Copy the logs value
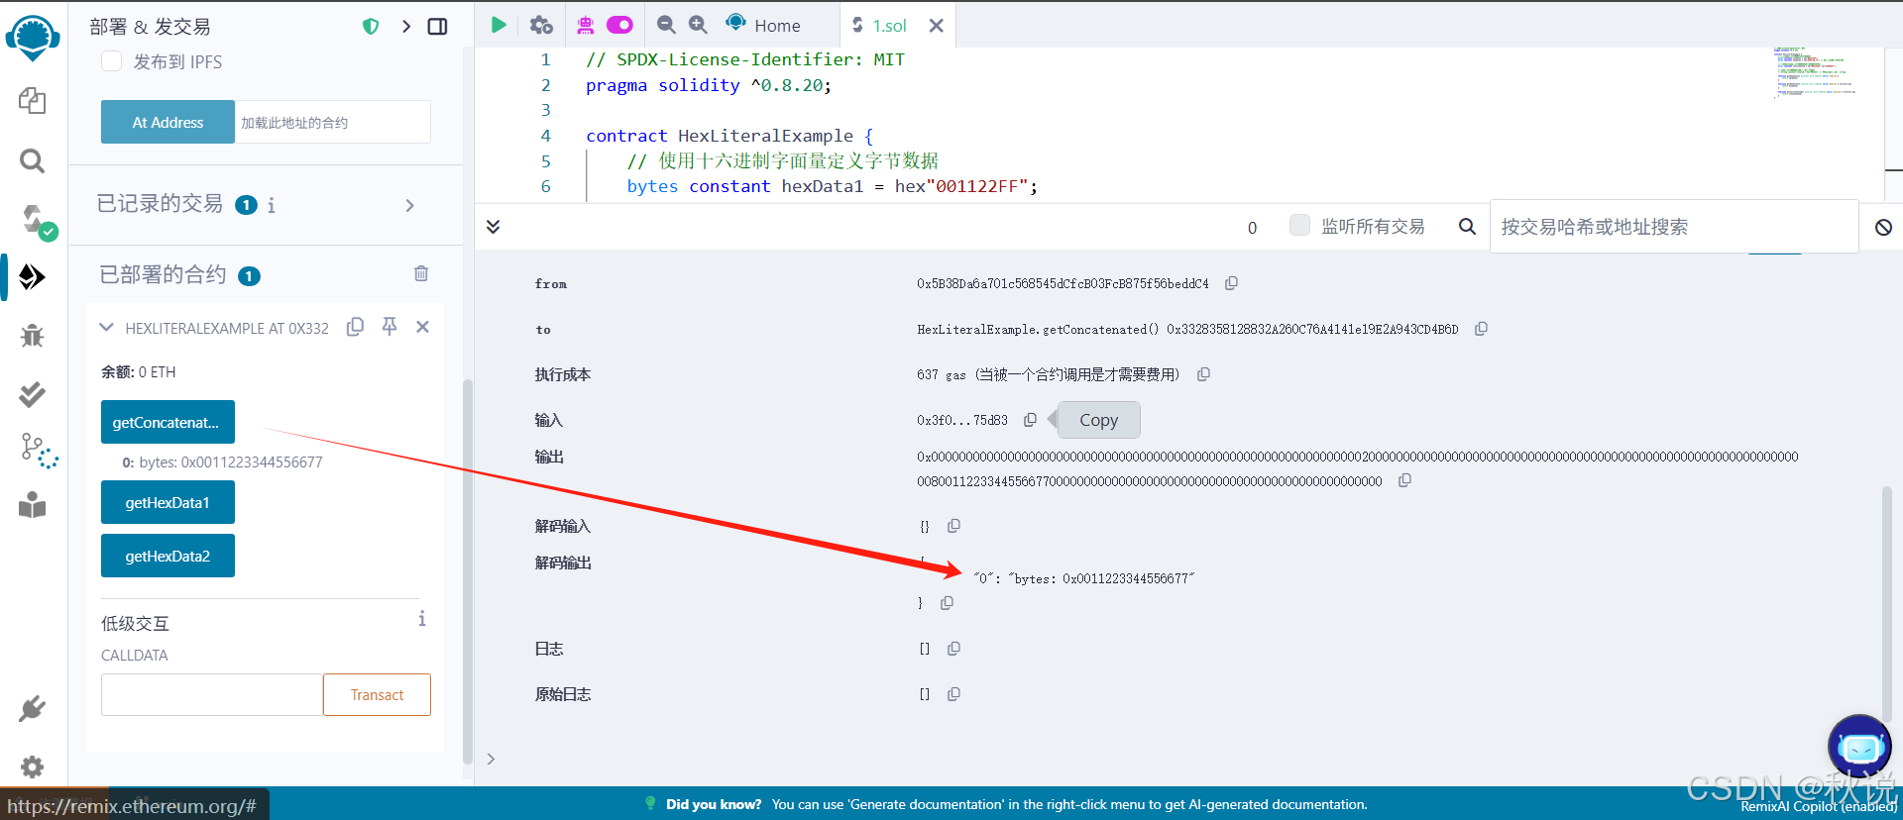Screen dimensions: 1903x820 pyautogui.click(x=953, y=649)
